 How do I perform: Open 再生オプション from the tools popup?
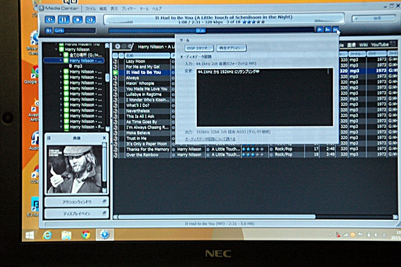tap(231, 48)
